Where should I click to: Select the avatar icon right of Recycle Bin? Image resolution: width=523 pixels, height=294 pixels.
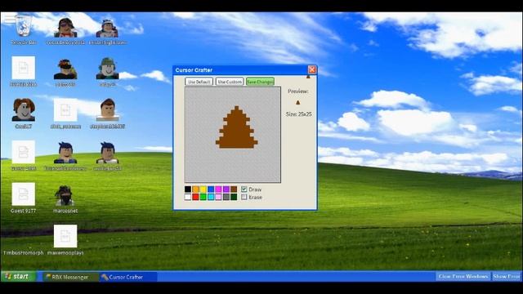click(65, 28)
